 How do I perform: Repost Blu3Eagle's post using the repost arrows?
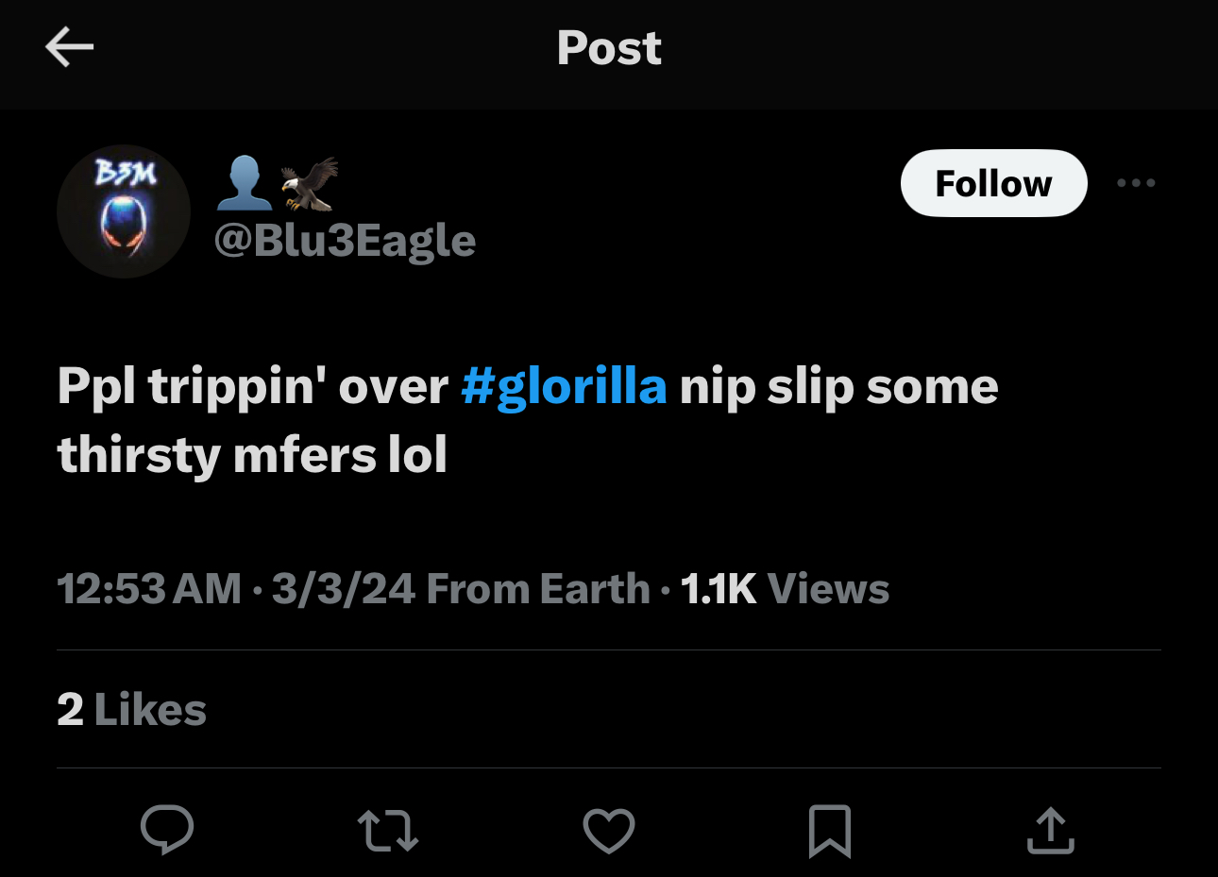pos(388,831)
